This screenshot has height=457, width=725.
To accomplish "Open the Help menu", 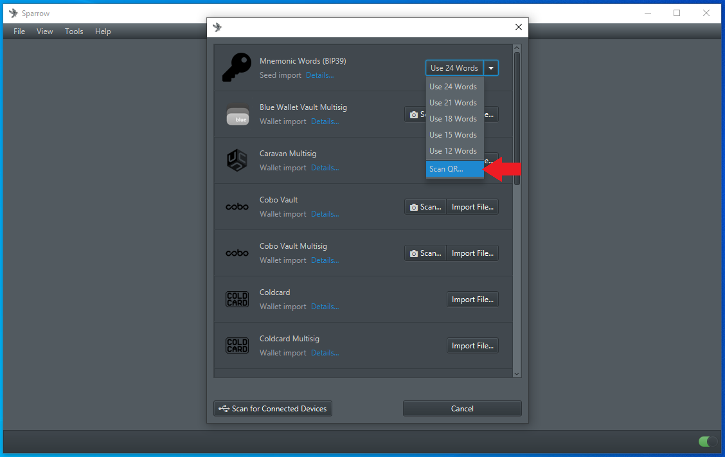I will tap(103, 31).
